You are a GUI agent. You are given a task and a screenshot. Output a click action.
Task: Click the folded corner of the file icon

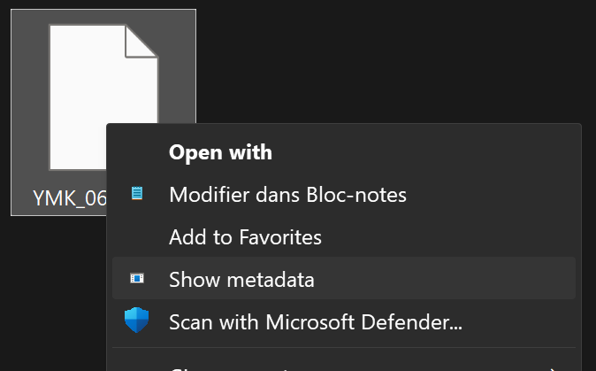(141, 41)
